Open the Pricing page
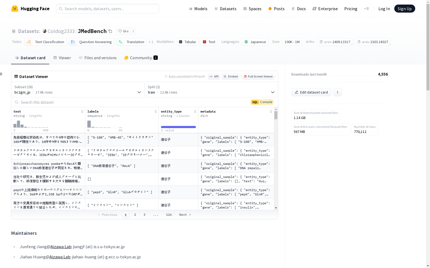 [x=351, y=9]
